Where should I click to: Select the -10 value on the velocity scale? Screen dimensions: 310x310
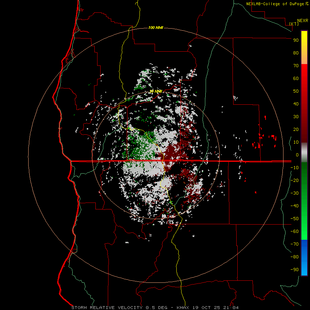[x=294, y=168]
